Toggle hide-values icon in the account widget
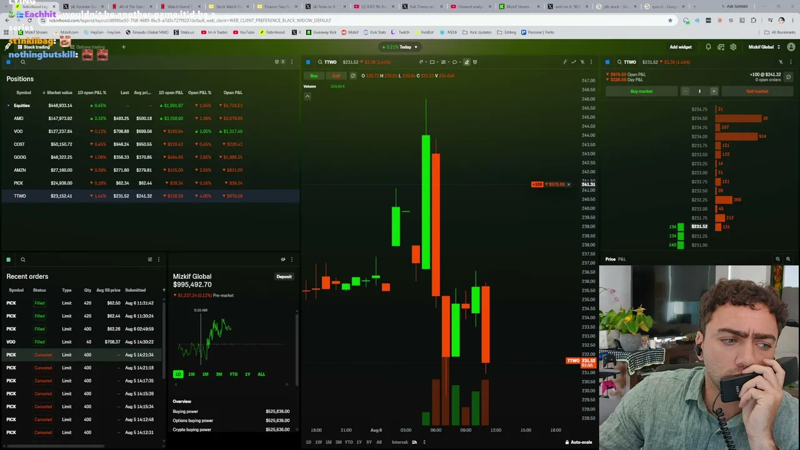This screenshot has height=450, width=800. (x=282, y=259)
